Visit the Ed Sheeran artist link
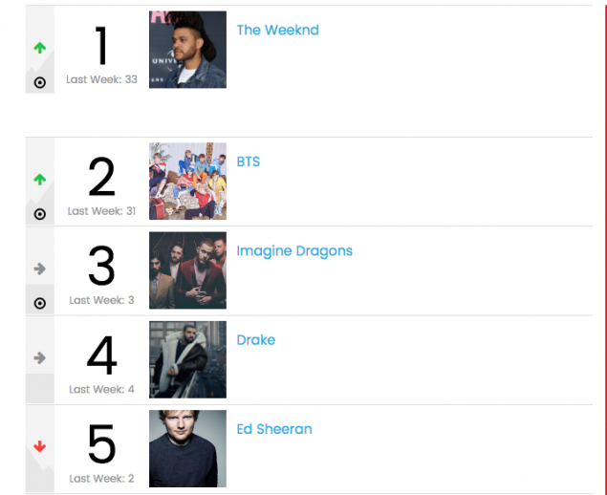 click(x=274, y=429)
